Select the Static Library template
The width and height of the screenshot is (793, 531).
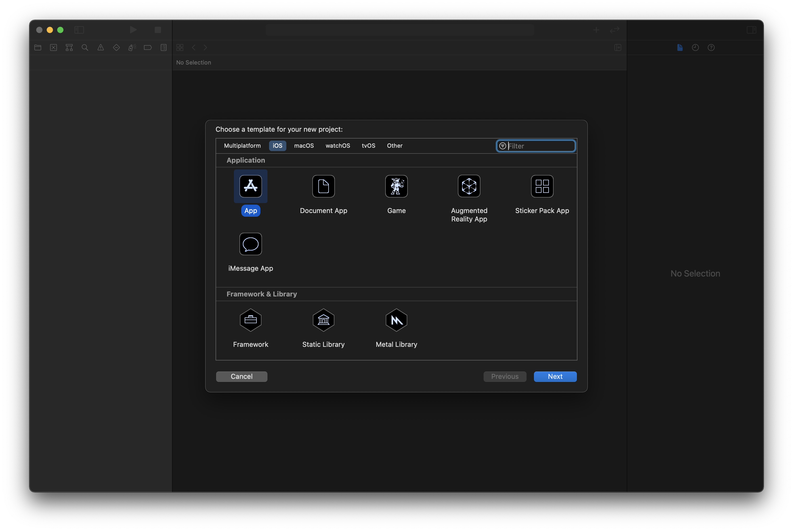click(x=323, y=320)
